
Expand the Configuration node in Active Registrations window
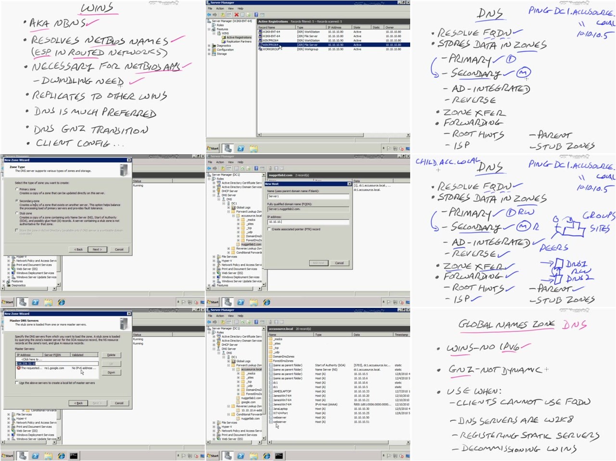[x=209, y=49]
